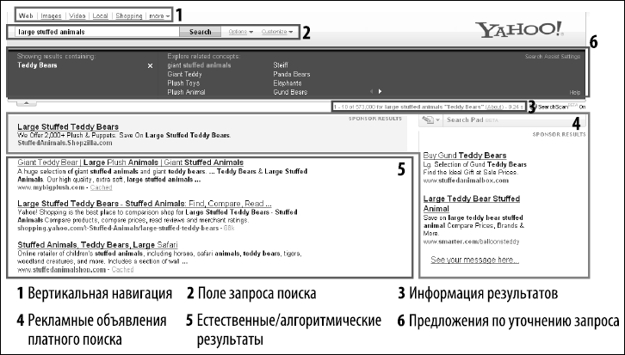Click 'See your message here...' link
The image size is (625, 355).
(x=474, y=260)
